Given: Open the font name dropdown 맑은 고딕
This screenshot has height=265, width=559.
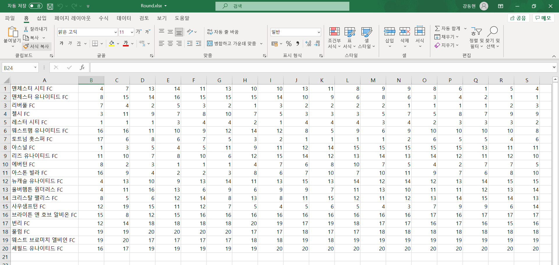Looking at the screenshot, I should [116, 32].
